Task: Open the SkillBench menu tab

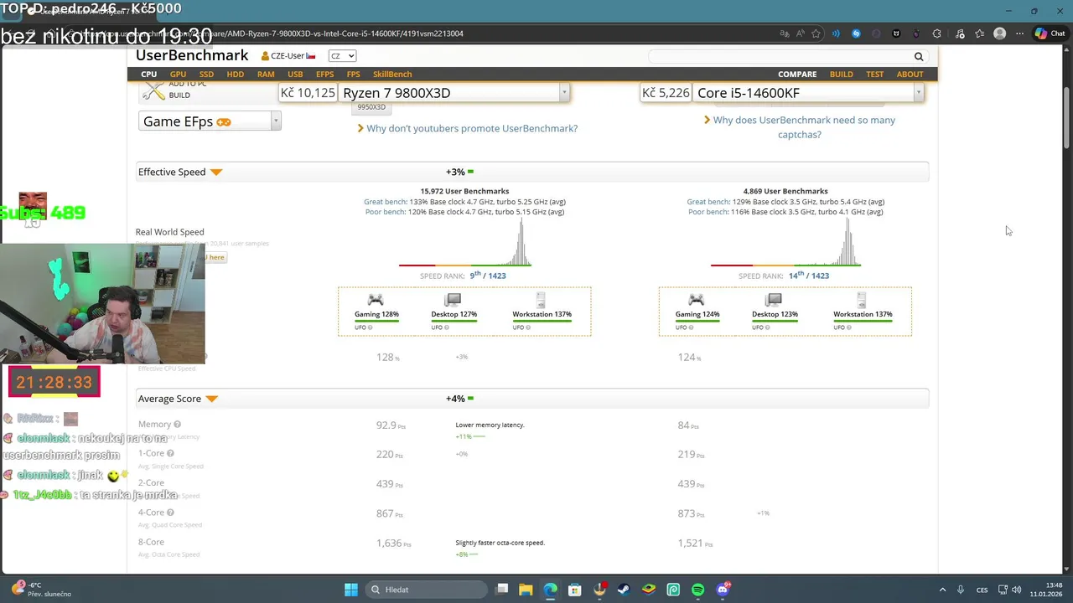Action: pos(392,75)
